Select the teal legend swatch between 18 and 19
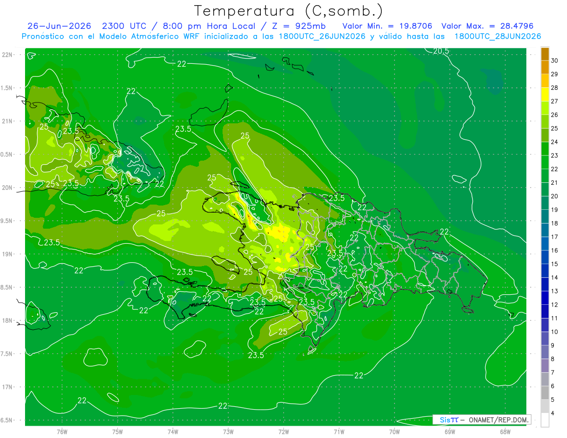Viewport: 567px width, 438px height. [545, 216]
